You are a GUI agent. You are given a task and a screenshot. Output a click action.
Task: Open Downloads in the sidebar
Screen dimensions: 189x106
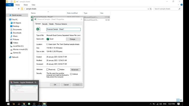coord(17,33)
